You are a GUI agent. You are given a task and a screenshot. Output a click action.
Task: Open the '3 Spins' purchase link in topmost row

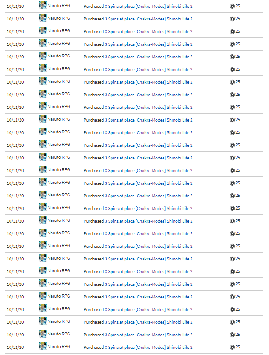click(x=148, y=7)
